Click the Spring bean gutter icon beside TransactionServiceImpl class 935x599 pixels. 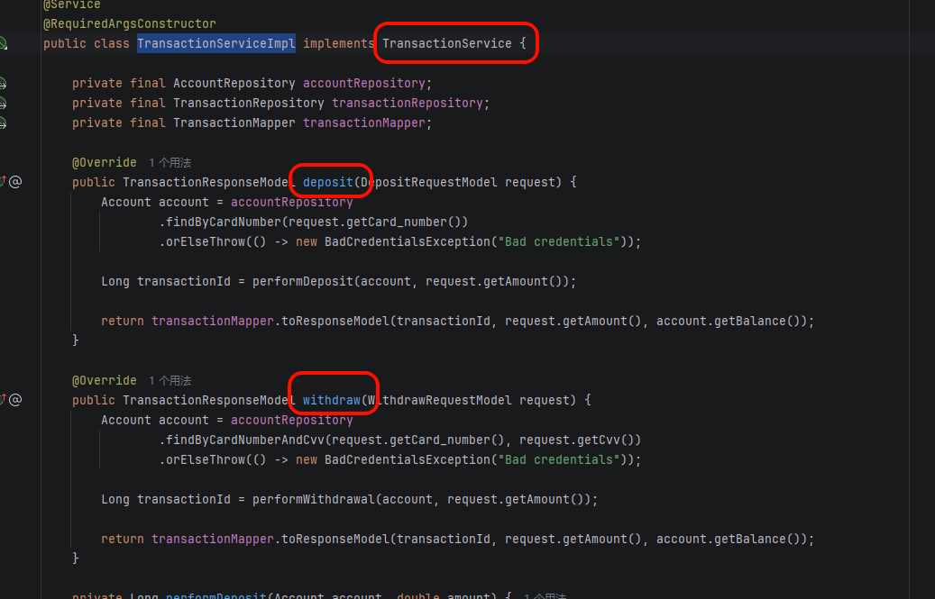click(3, 43)
